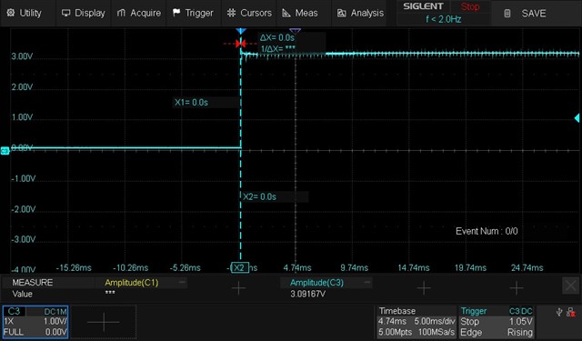The image size is (582, 341).
Task: Open the Display menu
Action: pyautogui.click(x=84, y=13)
